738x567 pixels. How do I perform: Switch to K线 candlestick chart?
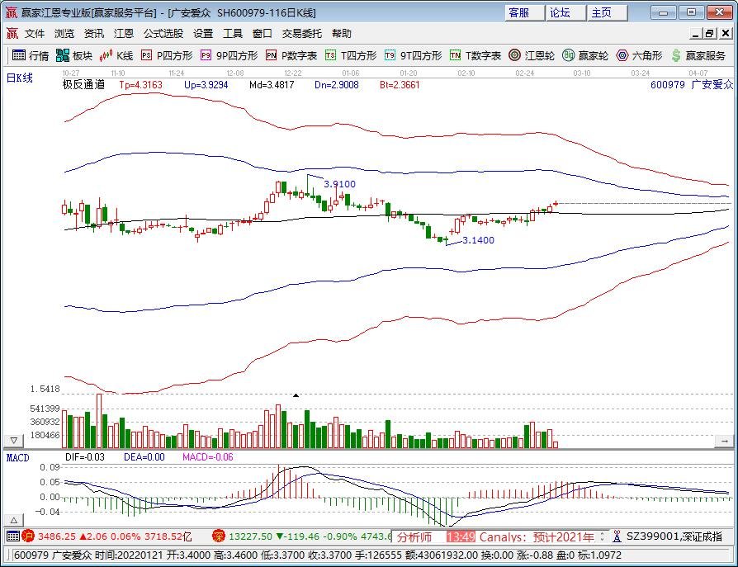116,55
